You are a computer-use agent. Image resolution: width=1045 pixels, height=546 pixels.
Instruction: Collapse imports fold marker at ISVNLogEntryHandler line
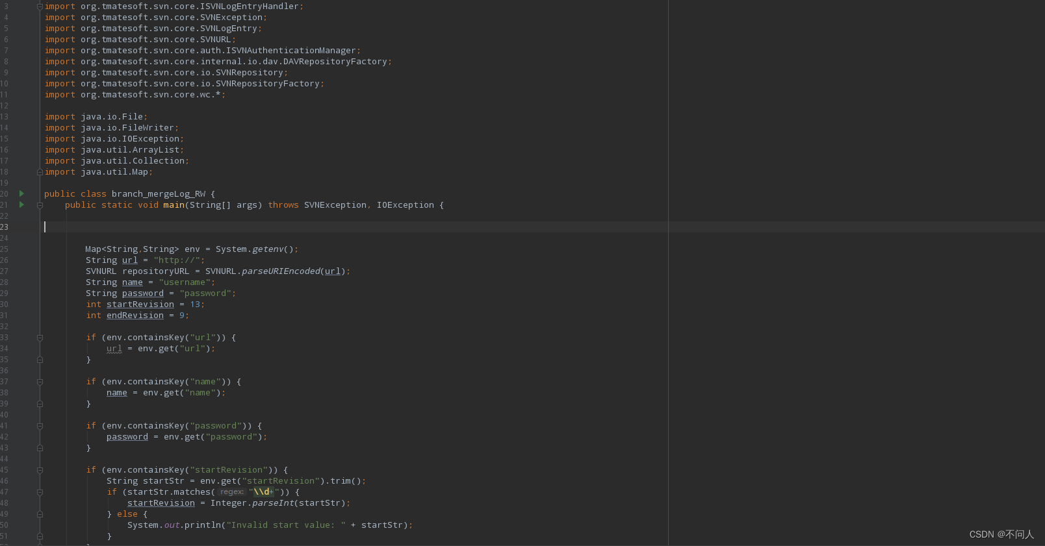pyautogui.click(x=40, y=6)
